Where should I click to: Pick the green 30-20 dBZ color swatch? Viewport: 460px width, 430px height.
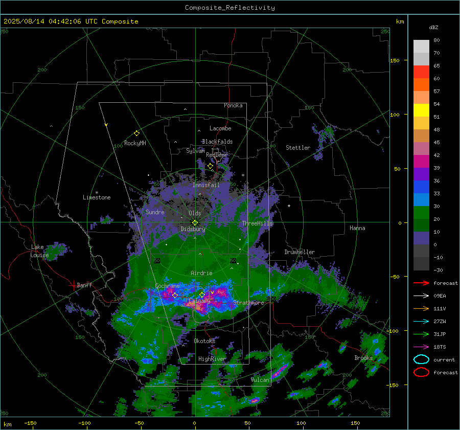point(421,213)
